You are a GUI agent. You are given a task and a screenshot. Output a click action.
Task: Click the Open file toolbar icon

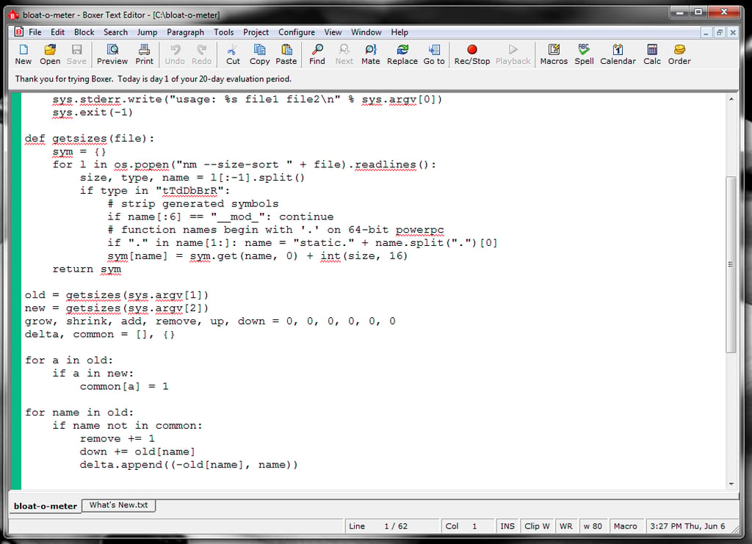point(50,54)
